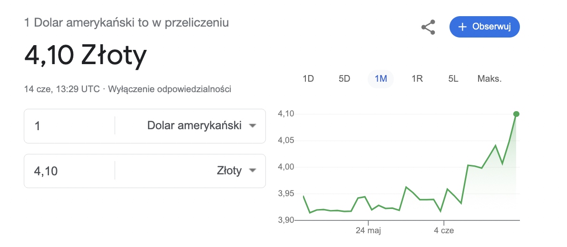Select the Maks. range tab
Screen dimensions: 567x247
coord(489,79)
